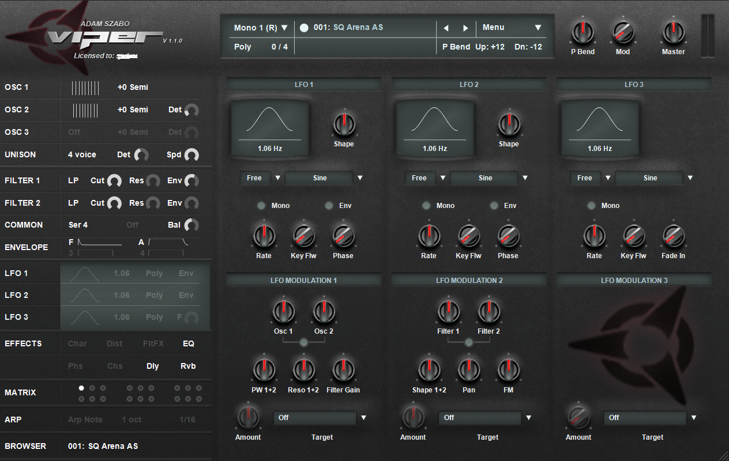Click the previous preset arrow

tap(446, 28)
